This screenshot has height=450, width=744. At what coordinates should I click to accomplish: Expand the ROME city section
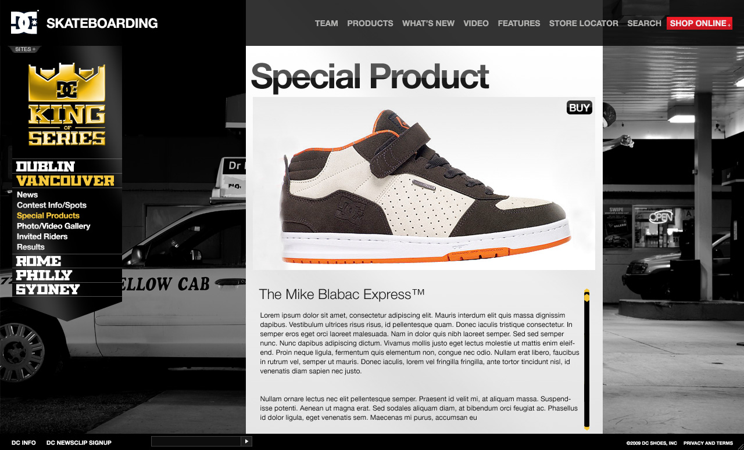click(38, 261)
